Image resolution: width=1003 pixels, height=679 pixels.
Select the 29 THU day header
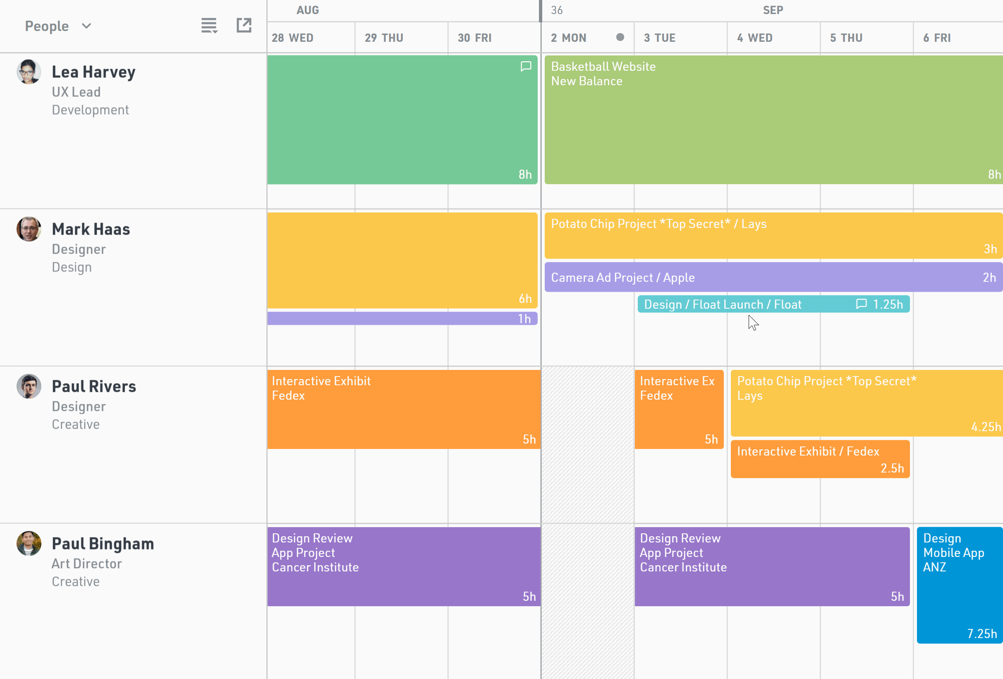384,38
